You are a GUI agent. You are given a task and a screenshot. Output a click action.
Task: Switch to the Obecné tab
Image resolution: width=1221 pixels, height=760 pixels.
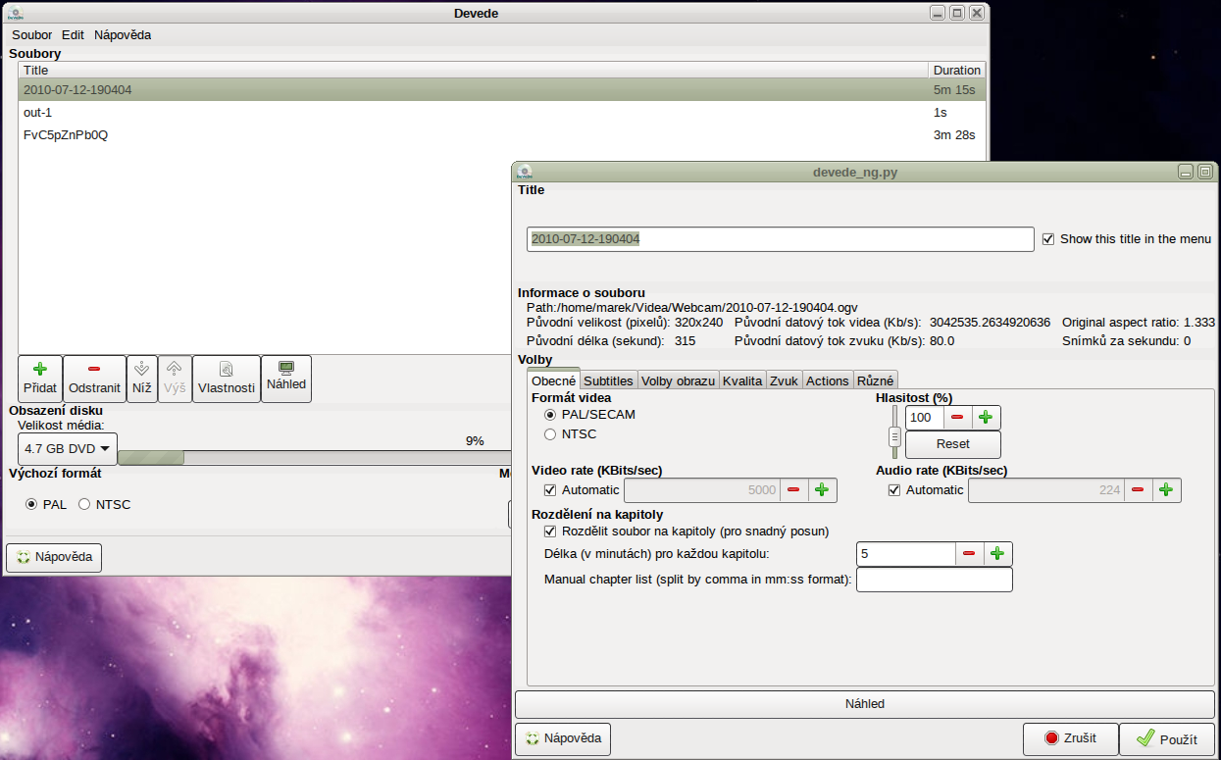pyautogui.click(x=553, y=380)
